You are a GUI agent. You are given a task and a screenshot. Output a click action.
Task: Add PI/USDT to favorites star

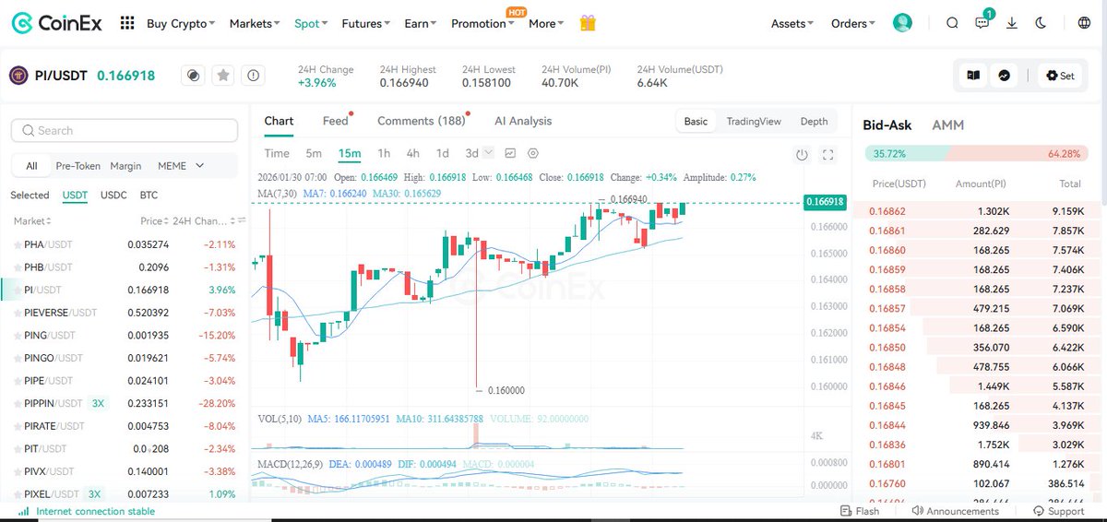(x=222, y=76)
